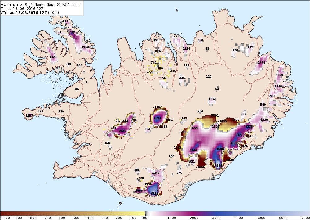Click the 48 value label
310x220 pixels.
(207, 49)
